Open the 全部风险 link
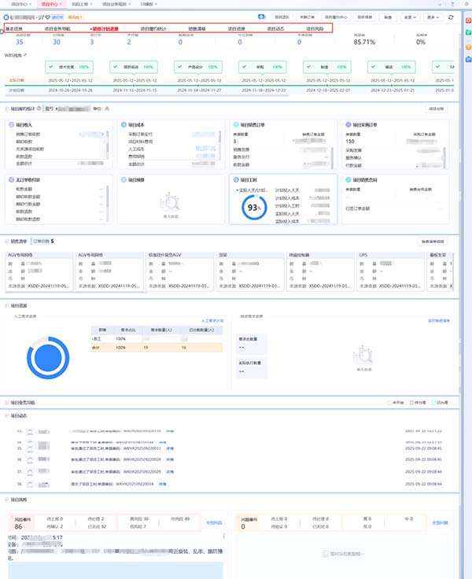 (214, 522)
